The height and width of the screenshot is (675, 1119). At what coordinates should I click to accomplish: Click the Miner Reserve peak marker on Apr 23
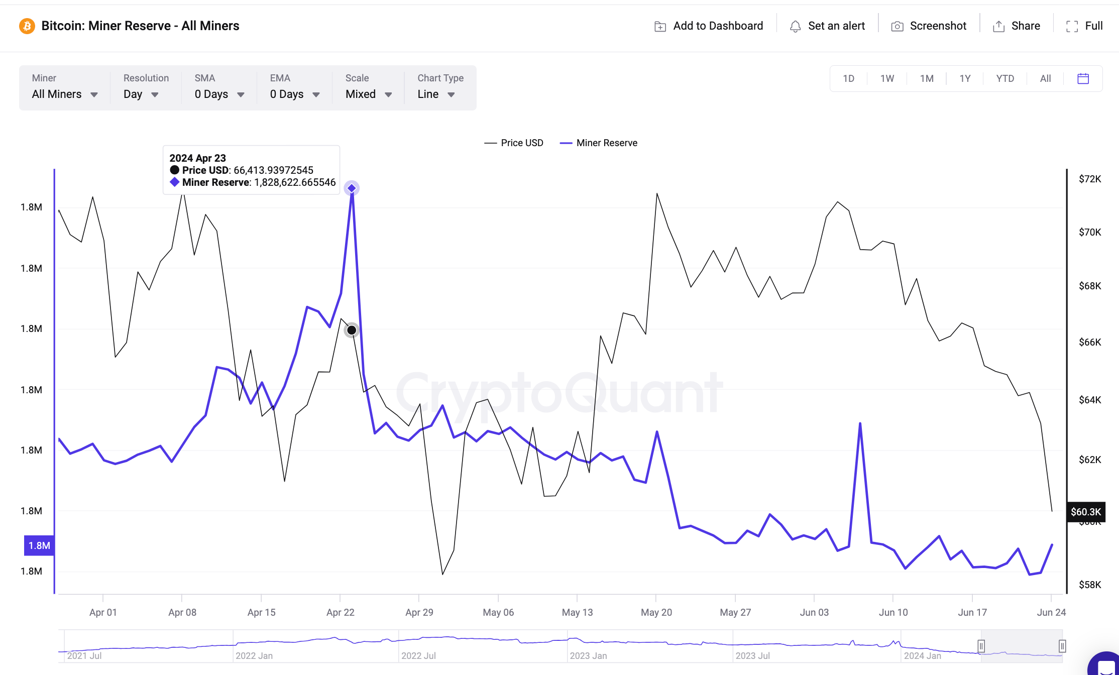(x=352, y=188)
